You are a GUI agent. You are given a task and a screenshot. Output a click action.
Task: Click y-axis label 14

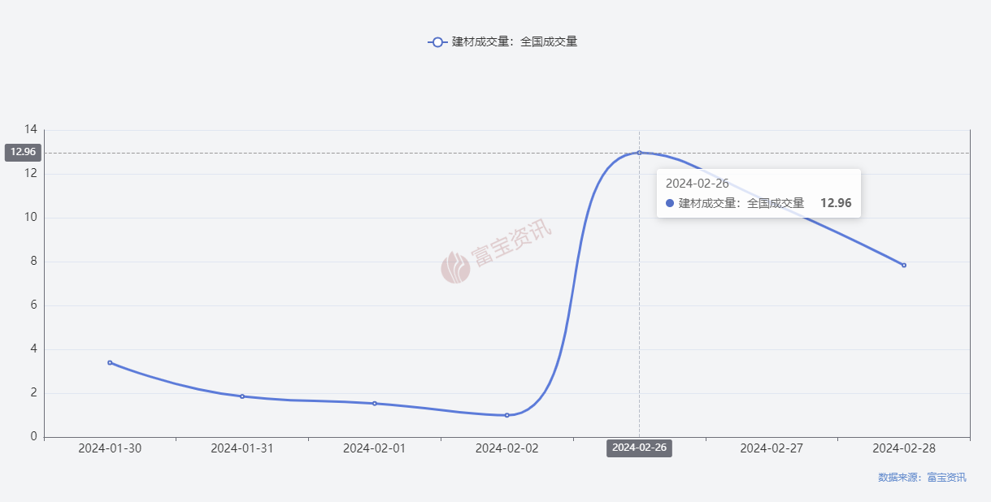pyautogui.click(x=31, y=129)
